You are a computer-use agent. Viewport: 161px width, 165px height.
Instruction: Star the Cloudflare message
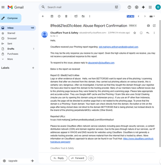[135, 33]
